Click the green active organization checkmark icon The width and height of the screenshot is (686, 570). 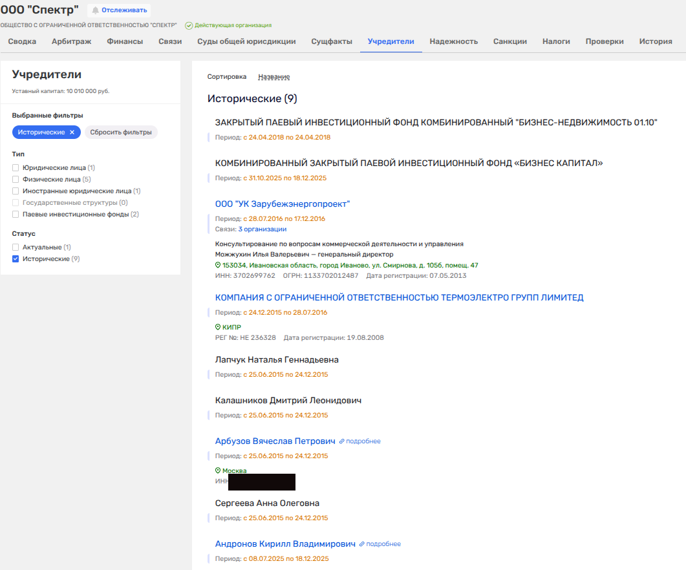tap(189, 25)
